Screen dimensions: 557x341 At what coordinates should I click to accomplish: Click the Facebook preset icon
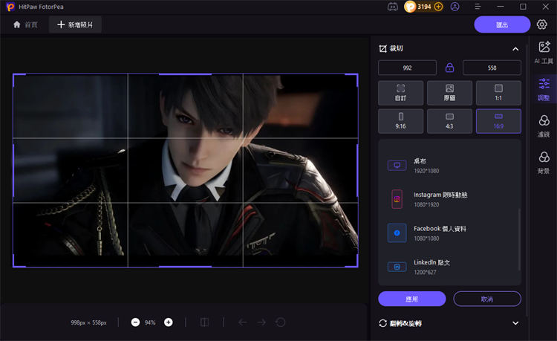[397, 233]
